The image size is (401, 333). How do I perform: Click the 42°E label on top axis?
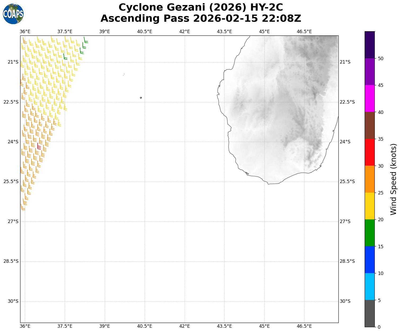[x=185, y=32]
